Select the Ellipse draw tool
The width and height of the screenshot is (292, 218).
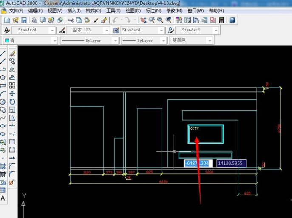click(3, 126)
